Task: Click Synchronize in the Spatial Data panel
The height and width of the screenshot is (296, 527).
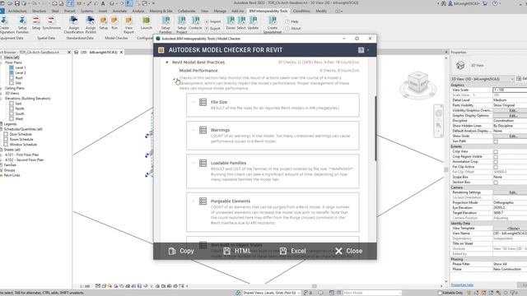Action: [51, 23]
